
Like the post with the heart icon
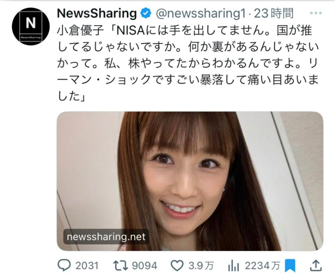(177, 266)
